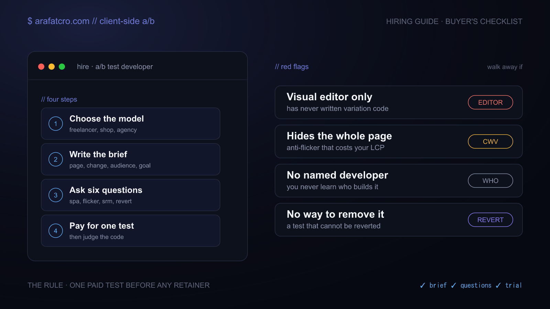
Task: Select the 'Visual editor only' red flag title
Action: tap(329, 97)
